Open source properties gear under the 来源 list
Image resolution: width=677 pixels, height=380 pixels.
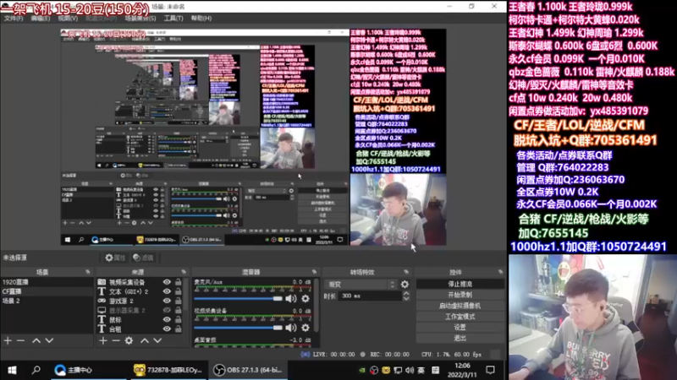coord(129,341)
